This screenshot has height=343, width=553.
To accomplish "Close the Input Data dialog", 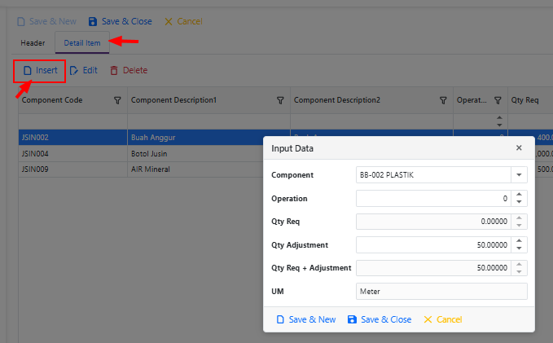I will [519, 147].
